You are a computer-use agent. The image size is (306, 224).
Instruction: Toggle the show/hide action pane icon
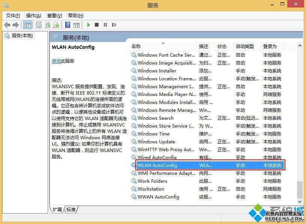pos(76,25)
